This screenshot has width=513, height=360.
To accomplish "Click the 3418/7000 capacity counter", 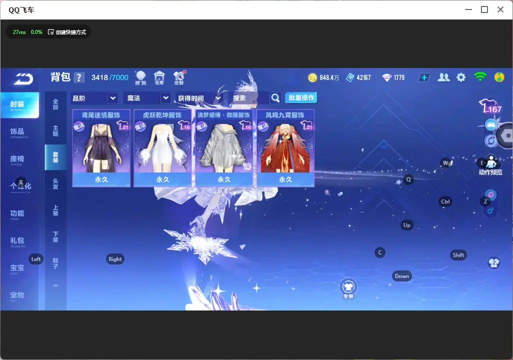I will (109, 77).
